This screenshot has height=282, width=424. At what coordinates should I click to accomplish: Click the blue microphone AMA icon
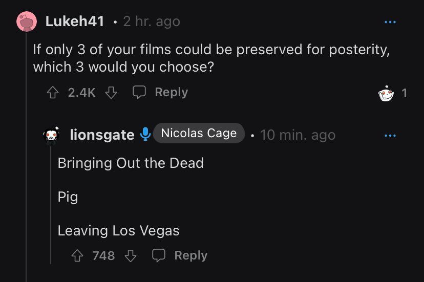point(145,134)
